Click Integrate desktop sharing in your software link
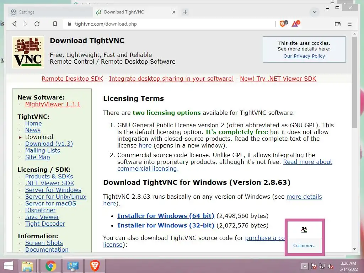The image size is (364, 273). click(171, 79)
